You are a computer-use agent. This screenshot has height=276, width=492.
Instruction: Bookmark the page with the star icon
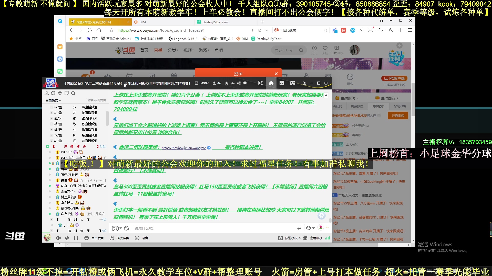coord(111,30)
